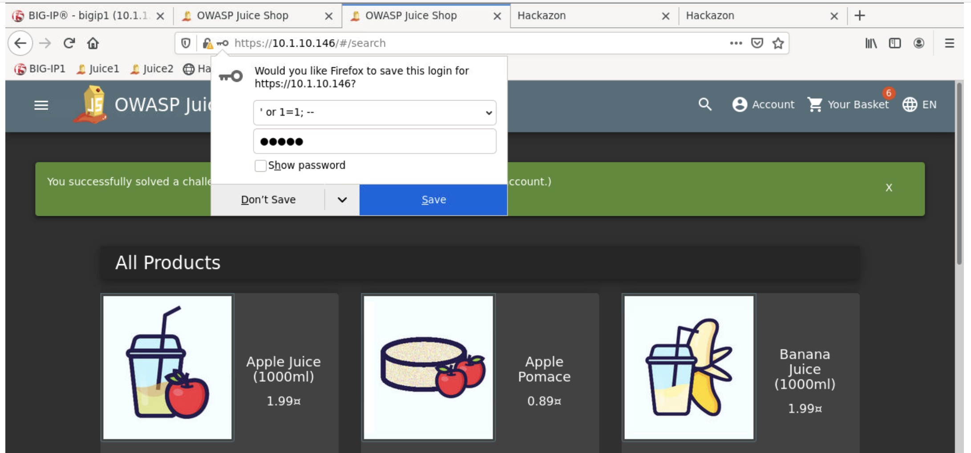The image size is (971, 453).
Task: Click the Banana Juice (1000ml) name
Action: coord(805,369)
